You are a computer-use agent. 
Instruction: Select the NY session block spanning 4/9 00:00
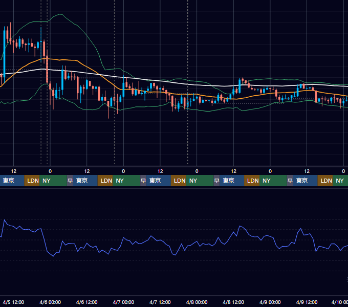(x=273, y=181)
